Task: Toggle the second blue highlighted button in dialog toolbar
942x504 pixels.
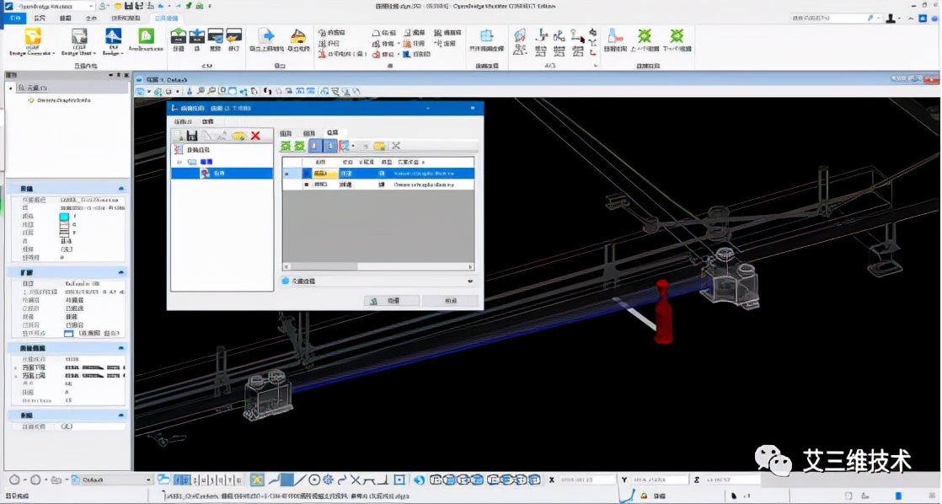Action: (330, 146)
